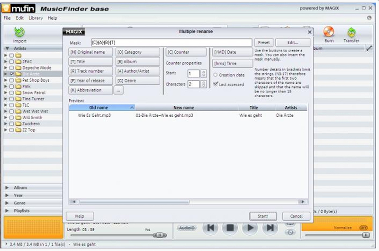Click the Transfer icon
The image size is (379, 251).
pos(352,32)
